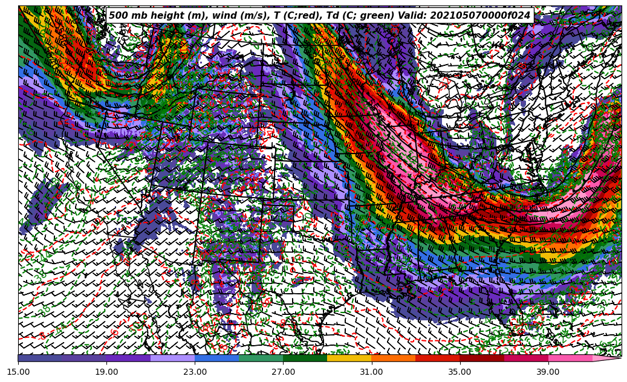627x382 pixels.
Task: Click the 39.00 colorbar tick label
Action: pos(548,372)
